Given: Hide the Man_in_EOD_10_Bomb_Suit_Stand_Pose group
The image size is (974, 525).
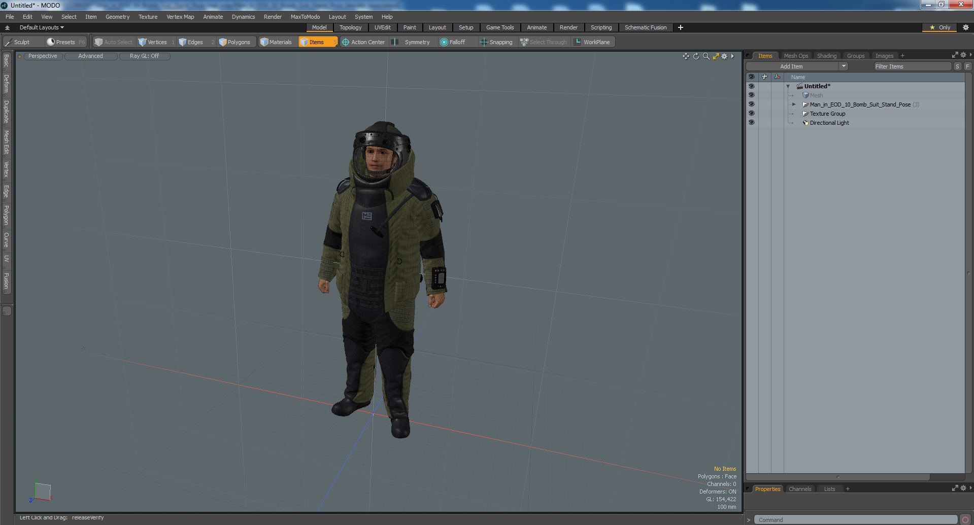Looking at the screenshot, I should pyautogui.click(x=751, y=104).
